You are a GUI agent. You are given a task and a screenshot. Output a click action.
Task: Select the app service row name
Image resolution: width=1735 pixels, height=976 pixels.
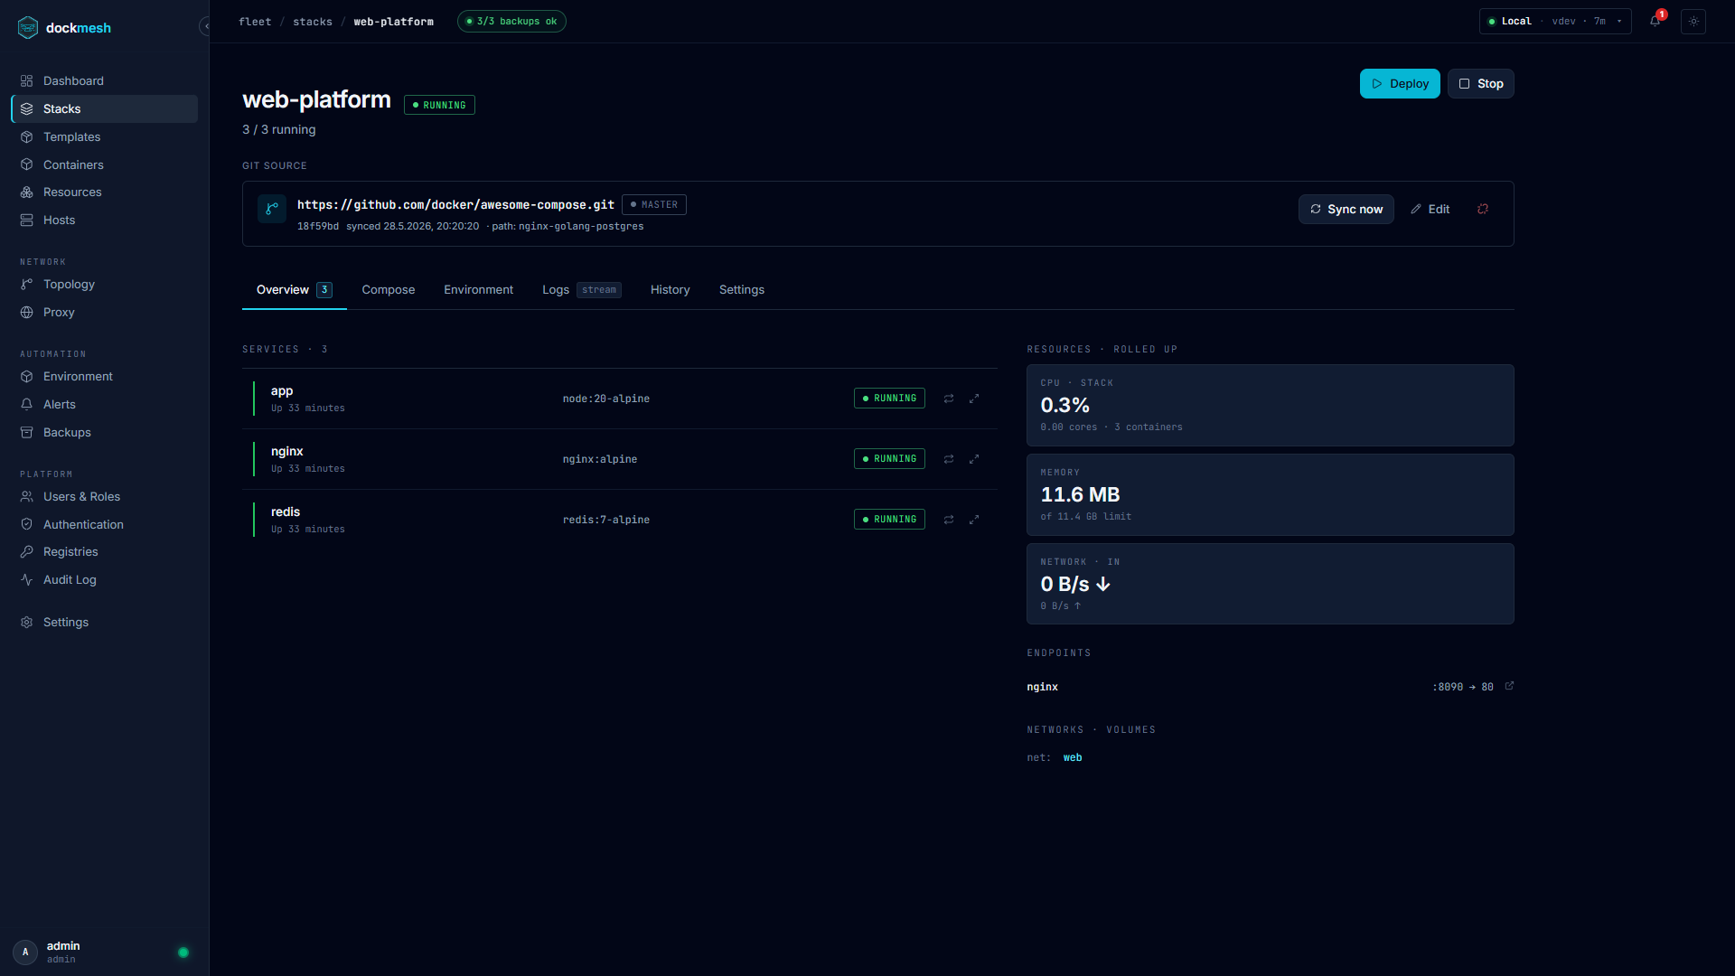point(282,391)
